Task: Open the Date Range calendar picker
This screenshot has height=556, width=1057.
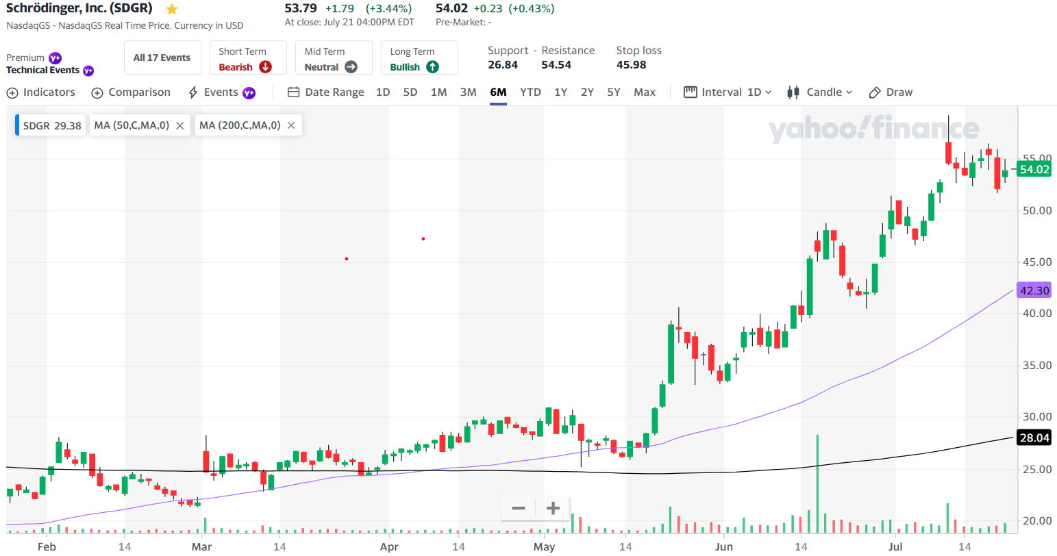Action: (x=326, y=92)
